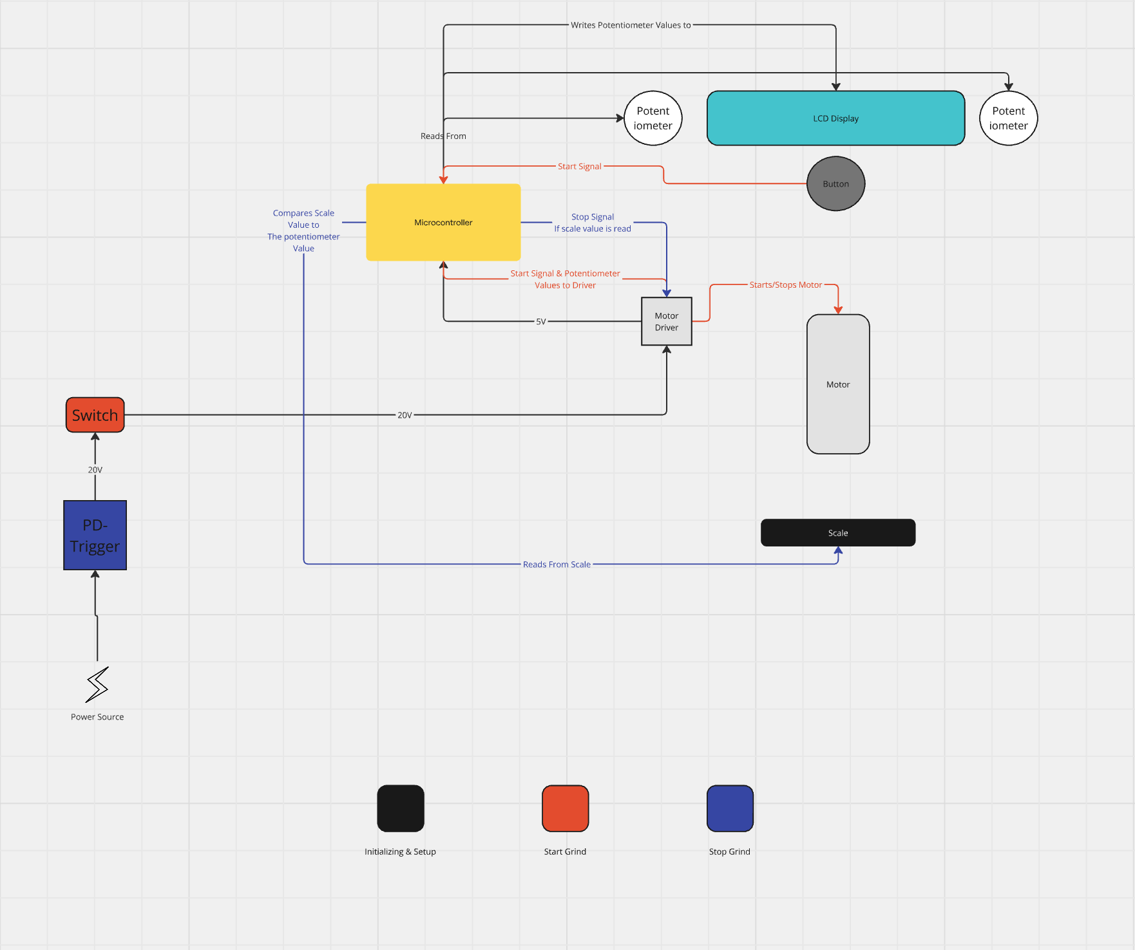The width and height of the screenshot is (1135, 950).
Task: Select the Power Source lightning icon
Action: click(x=97, y=687)
